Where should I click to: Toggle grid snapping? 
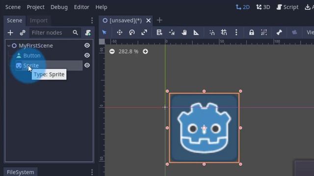[x=224, y=32]
